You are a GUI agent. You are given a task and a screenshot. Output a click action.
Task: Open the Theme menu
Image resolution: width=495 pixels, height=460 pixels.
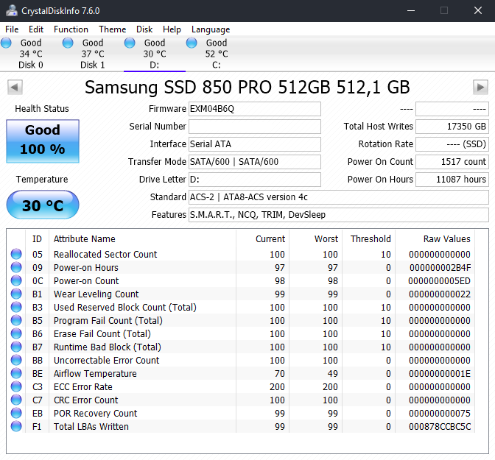(x=112, y=29)
